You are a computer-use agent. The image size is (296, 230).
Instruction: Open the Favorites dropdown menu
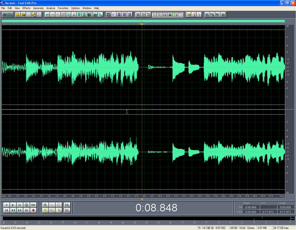[63, 8]
